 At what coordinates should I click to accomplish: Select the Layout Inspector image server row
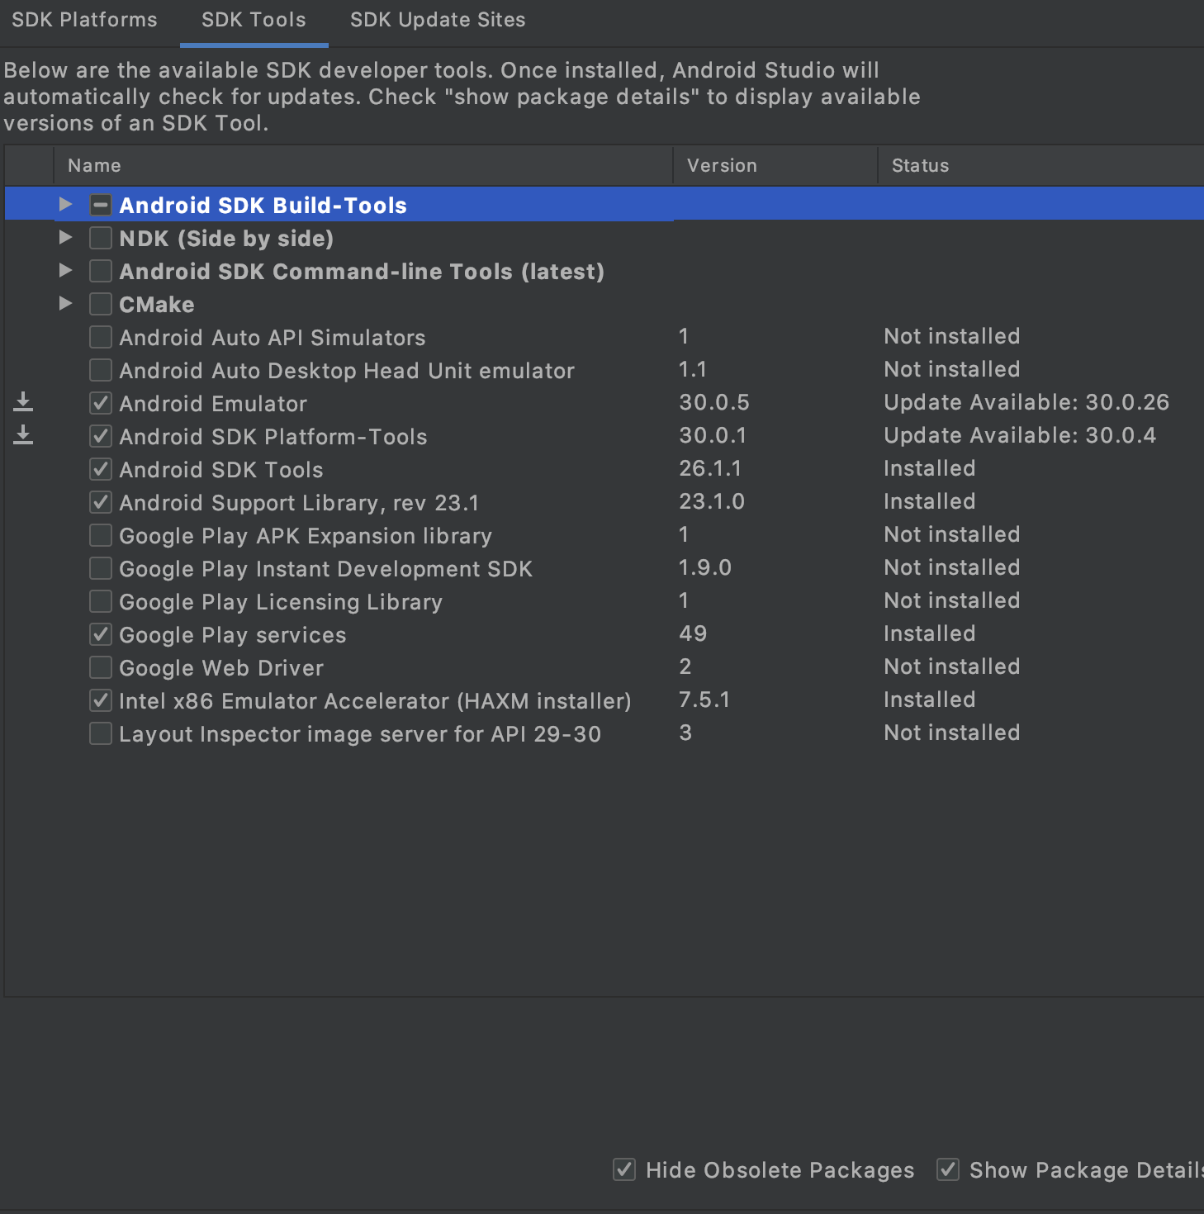(x=360, y=734)
